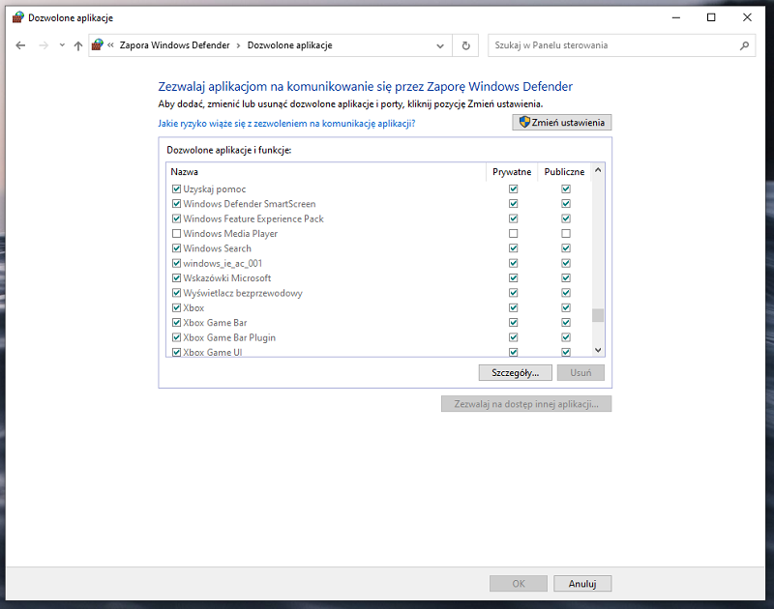Click the Prywatne column header
774x609 pixels.
(x=512, y=172)
